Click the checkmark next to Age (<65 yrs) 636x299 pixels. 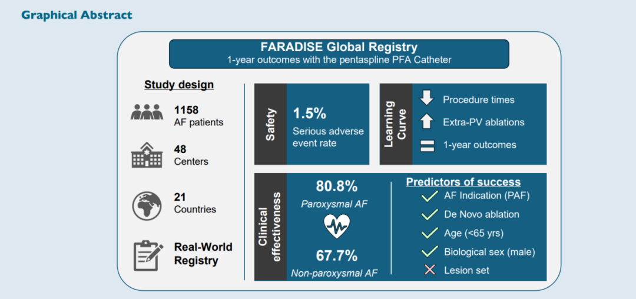(430, 233)
